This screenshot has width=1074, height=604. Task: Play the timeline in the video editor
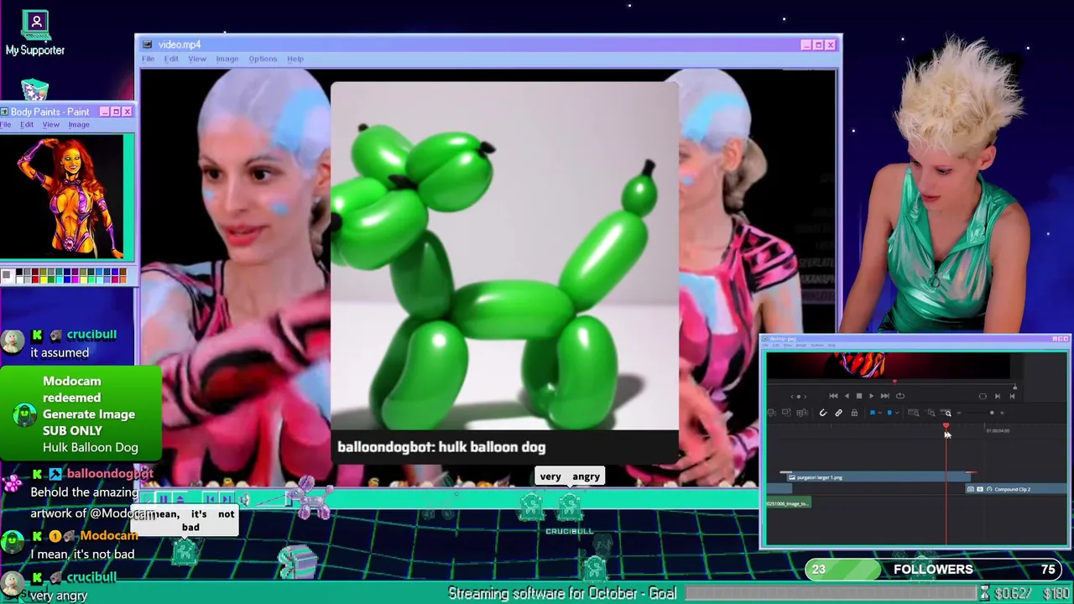pyautogui.click(x=872, y=396)
